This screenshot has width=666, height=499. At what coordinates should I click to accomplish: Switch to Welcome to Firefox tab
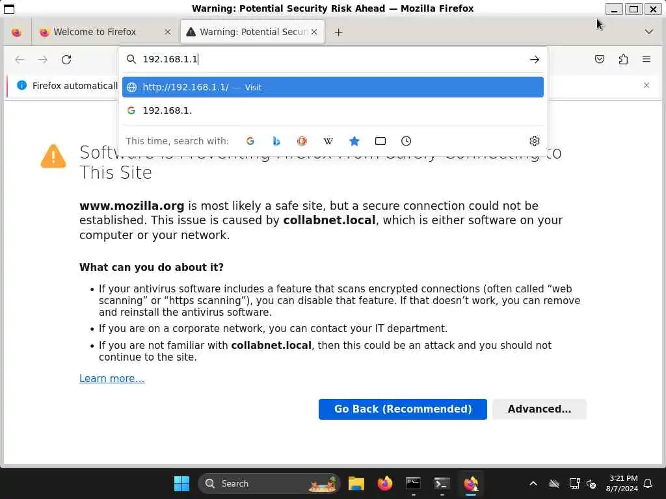click(105, 32)
